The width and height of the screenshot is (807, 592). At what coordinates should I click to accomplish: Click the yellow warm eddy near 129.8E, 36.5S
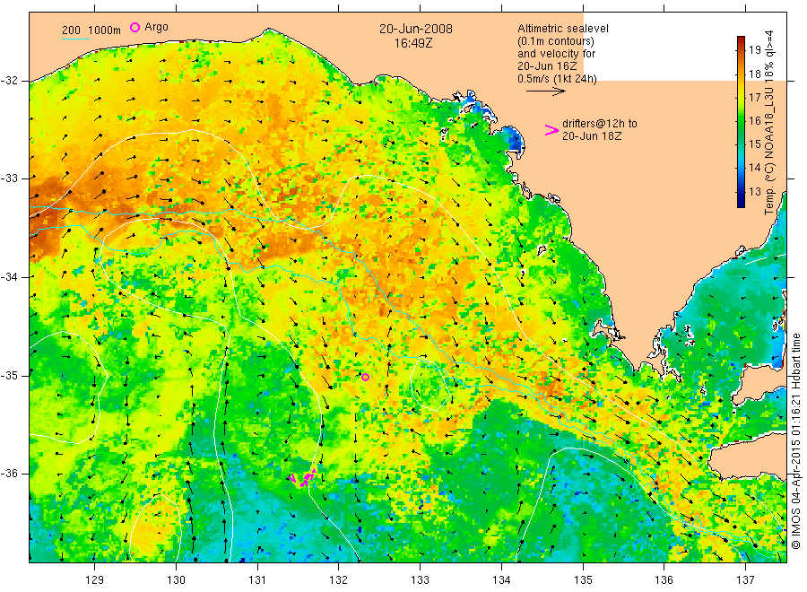155,528
